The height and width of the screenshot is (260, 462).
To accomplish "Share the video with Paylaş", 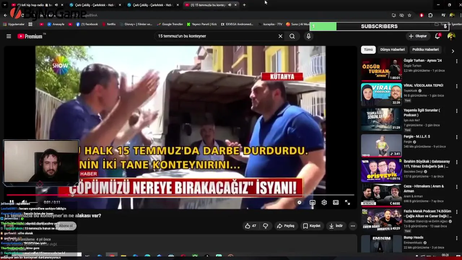I will click(x=286, y=226).
